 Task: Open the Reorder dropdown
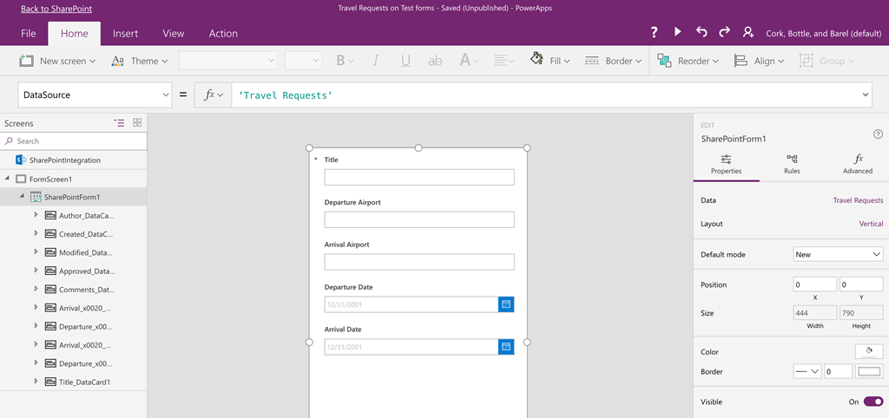coord(688,61)
